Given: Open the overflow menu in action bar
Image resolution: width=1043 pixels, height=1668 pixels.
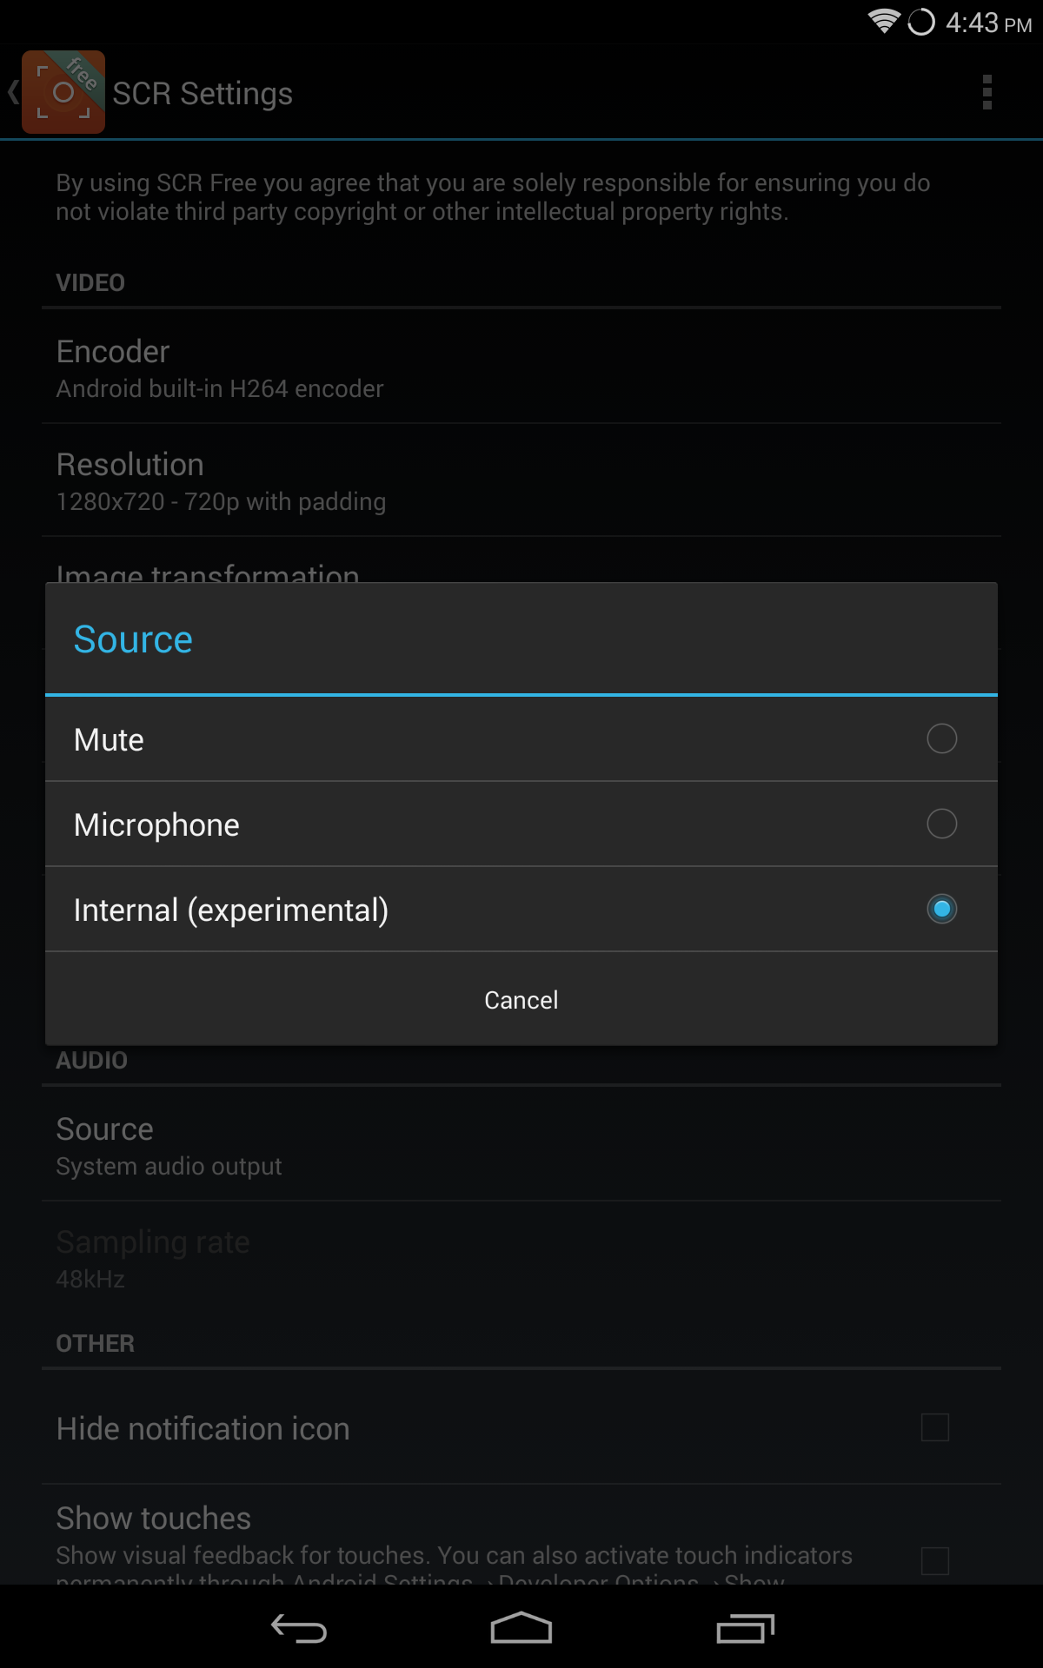Looking at the screenshot, I should click(x=987, y=93).
